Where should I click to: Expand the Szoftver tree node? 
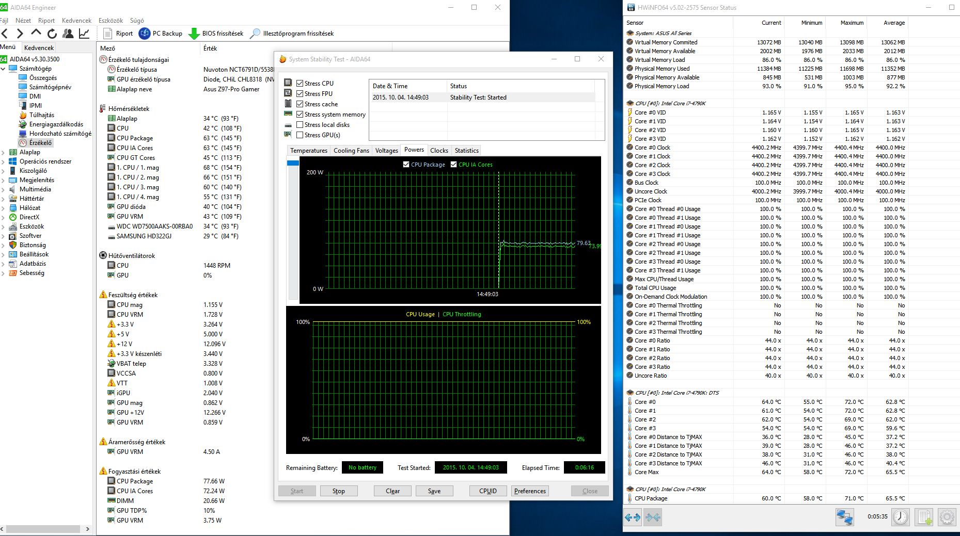click(3, 236)
